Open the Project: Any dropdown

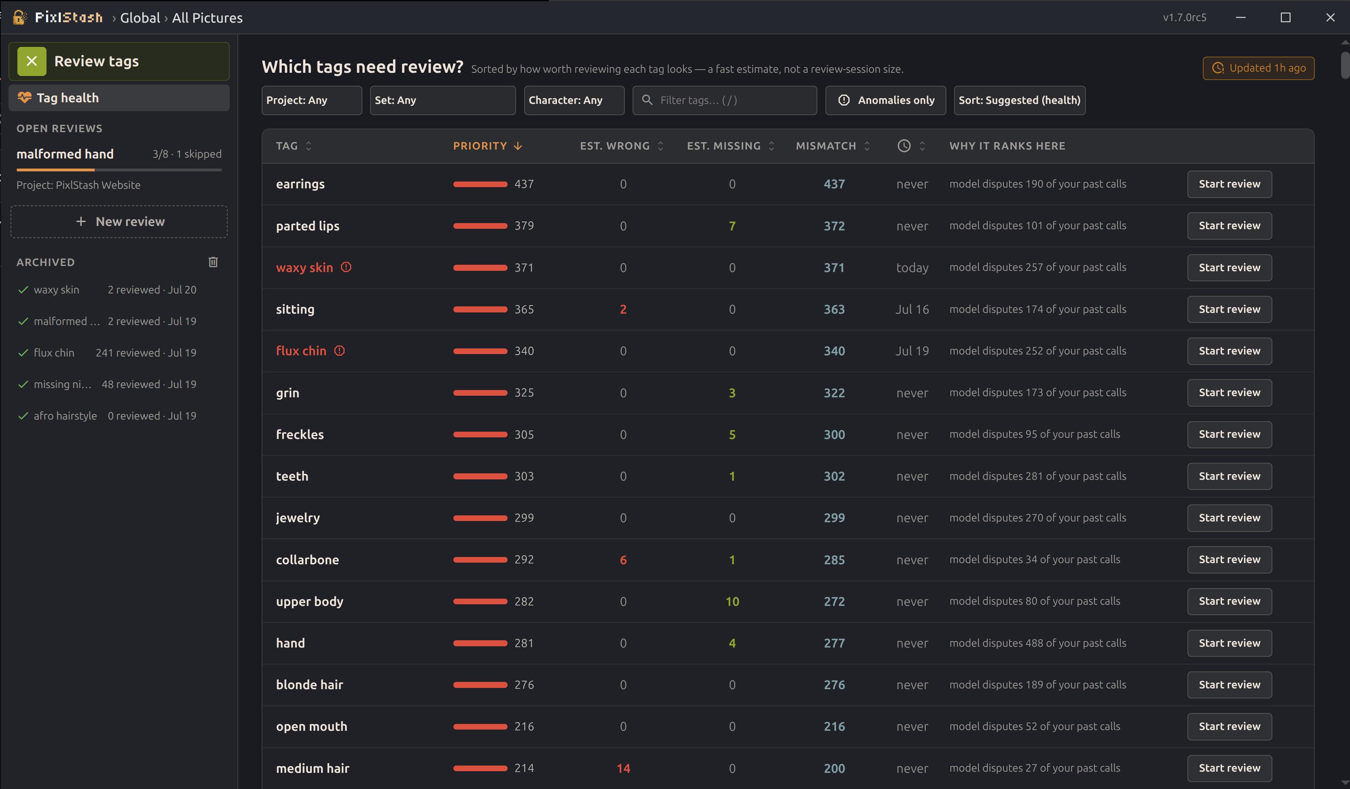(311, 100)
